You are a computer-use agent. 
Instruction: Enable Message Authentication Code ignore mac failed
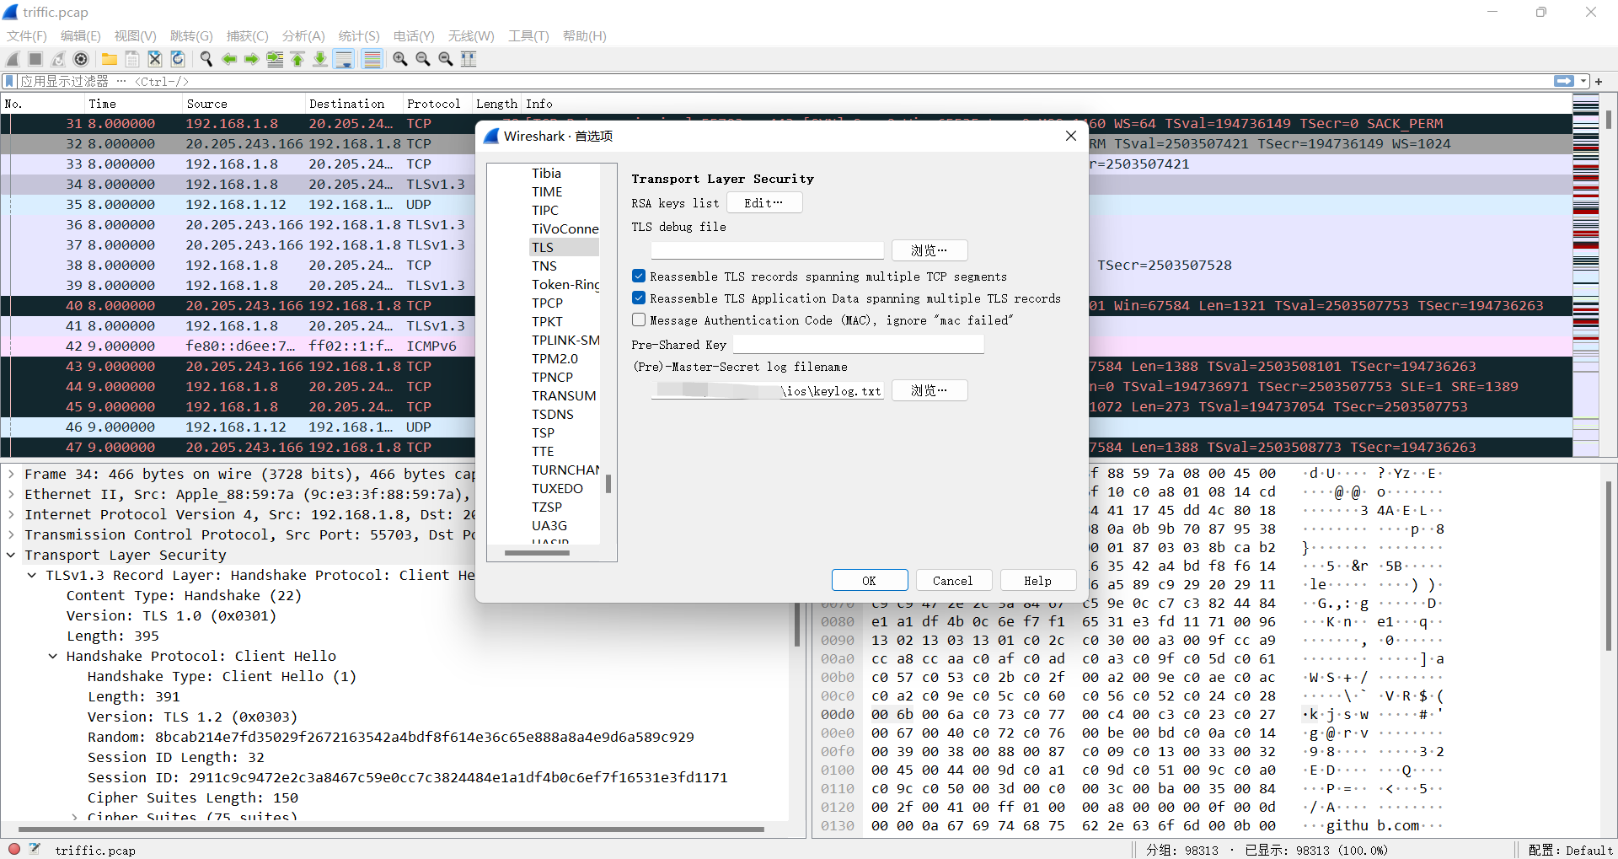tap(639, 319)
